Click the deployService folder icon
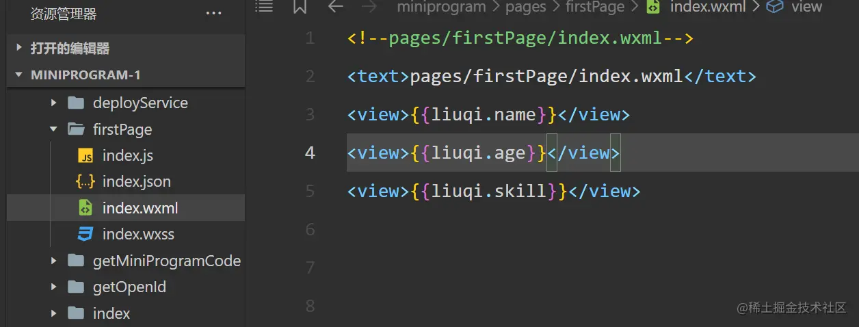The height and width of the screenshot is (327, 859). (75, 103)
